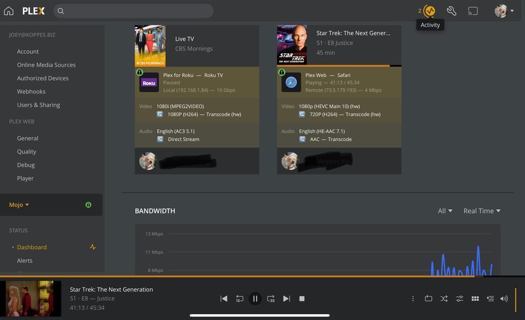Open Star Trek session poster thumbnail
525x320 pixels.
[292, 45]
